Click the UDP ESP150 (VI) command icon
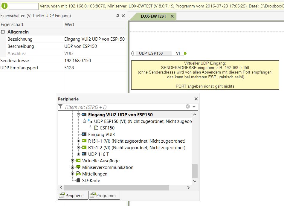The height and width of the screenshot is (206, 284). (90, 121)
